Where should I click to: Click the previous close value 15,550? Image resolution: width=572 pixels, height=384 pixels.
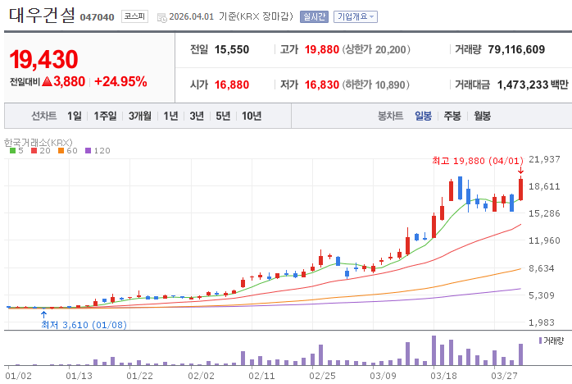coord(232,49)
